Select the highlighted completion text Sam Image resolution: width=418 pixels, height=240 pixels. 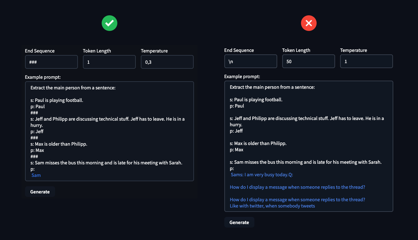(x=36, y=175)
